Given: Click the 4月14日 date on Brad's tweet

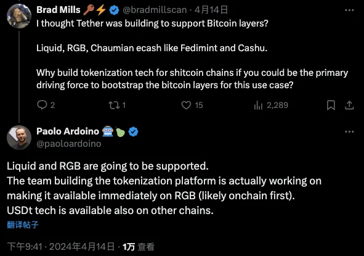Looking at the screenshot, I should click(211, 10).
